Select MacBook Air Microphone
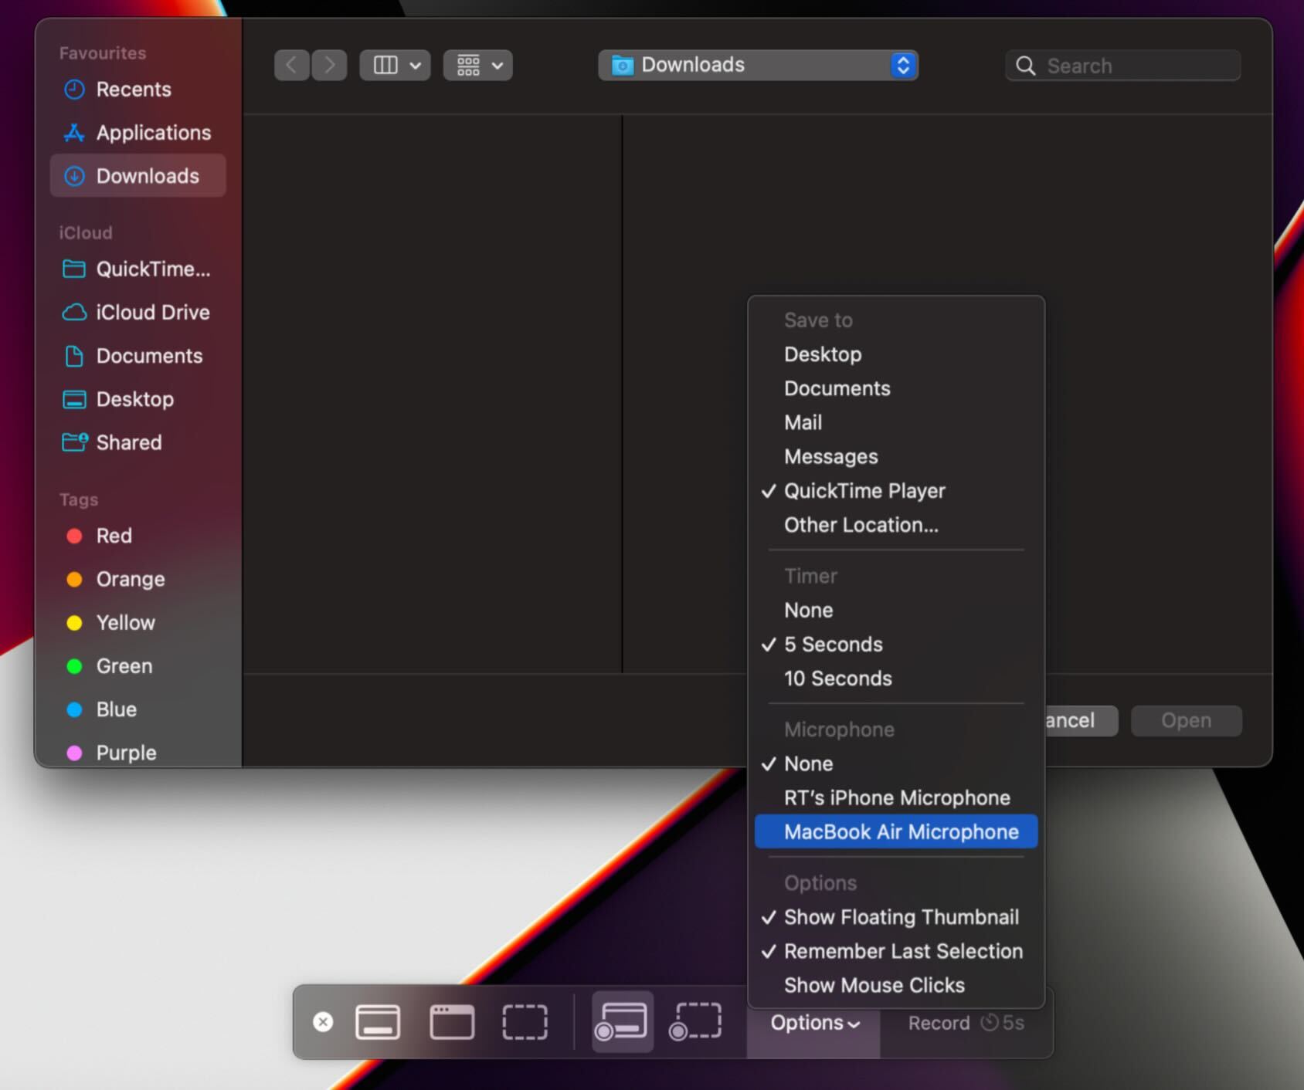Viewport: 1304px width, 1090px height. (x=896, y=831)
